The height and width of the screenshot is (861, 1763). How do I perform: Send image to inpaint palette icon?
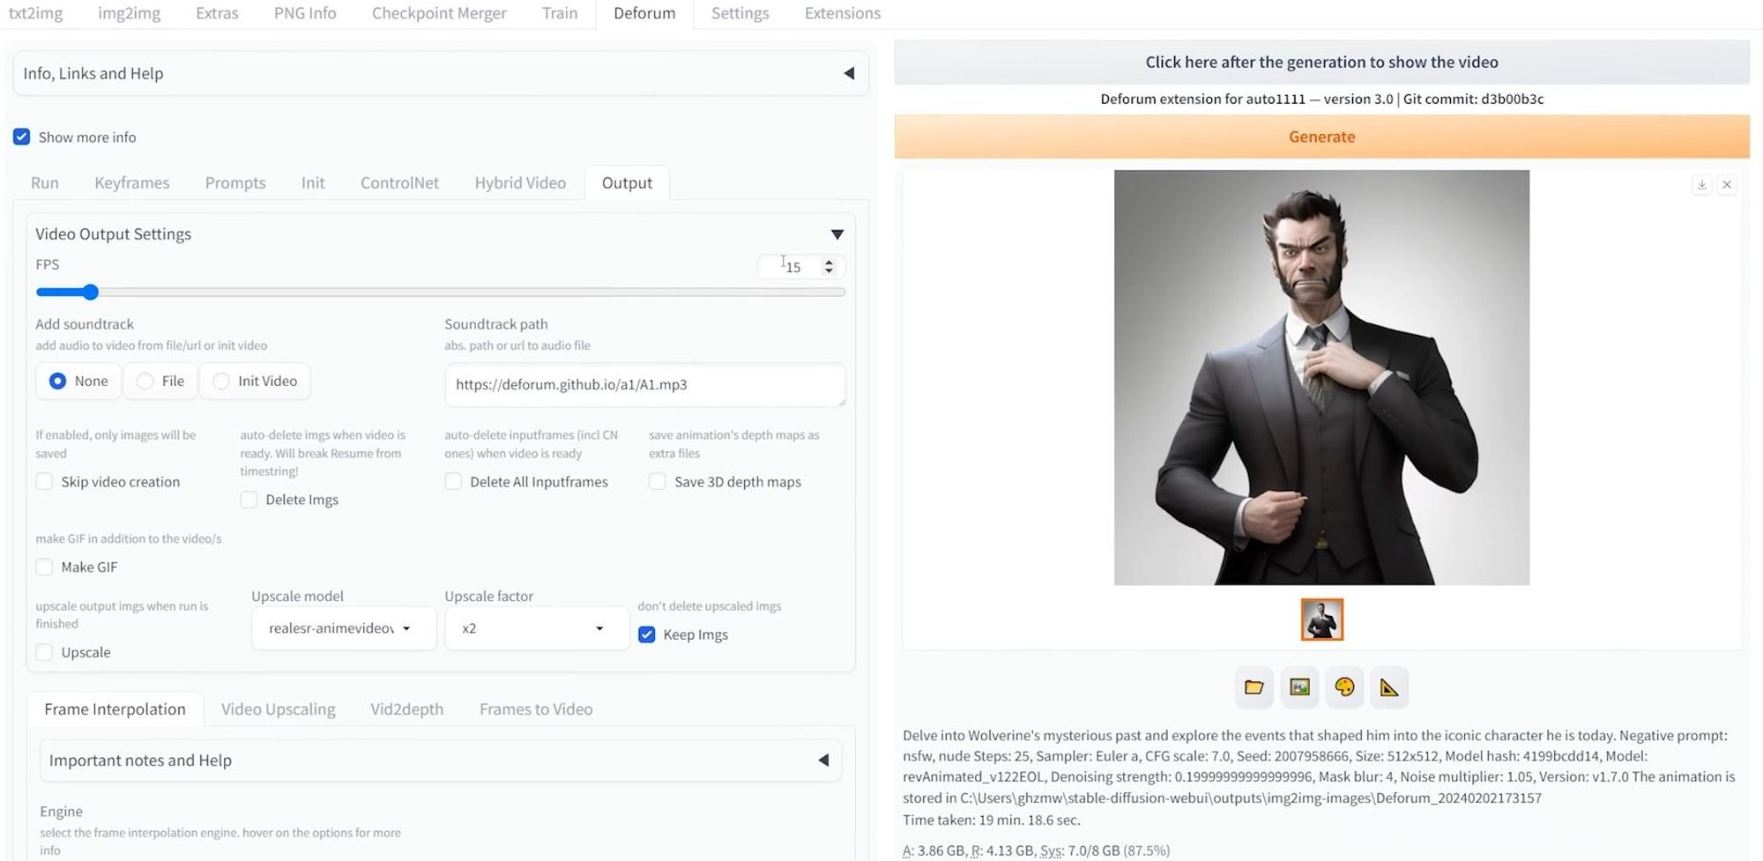[x=1344, y=687]
